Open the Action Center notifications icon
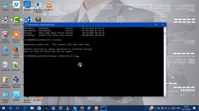The width and height of the screenshot is (199, 111). click(194, 108)
